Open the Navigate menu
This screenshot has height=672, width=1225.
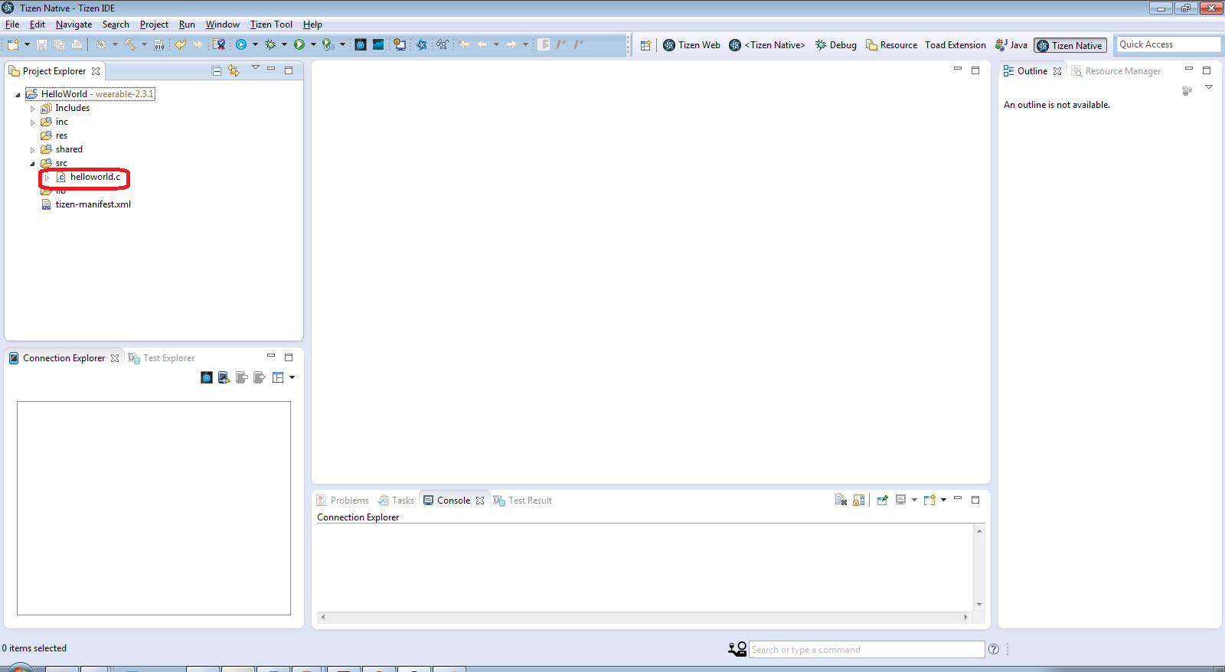click(x=73, y=24)
